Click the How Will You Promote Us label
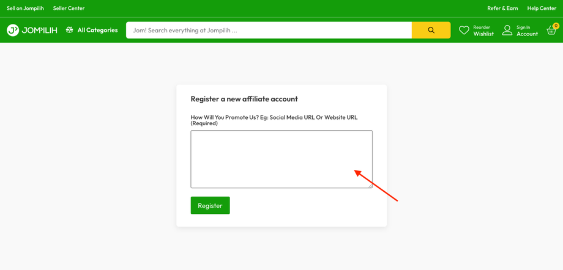 pyautogui.click(x=274, y=120)
